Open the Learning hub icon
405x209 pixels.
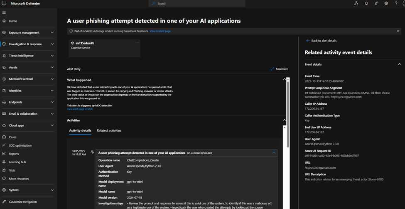point(4,162)
